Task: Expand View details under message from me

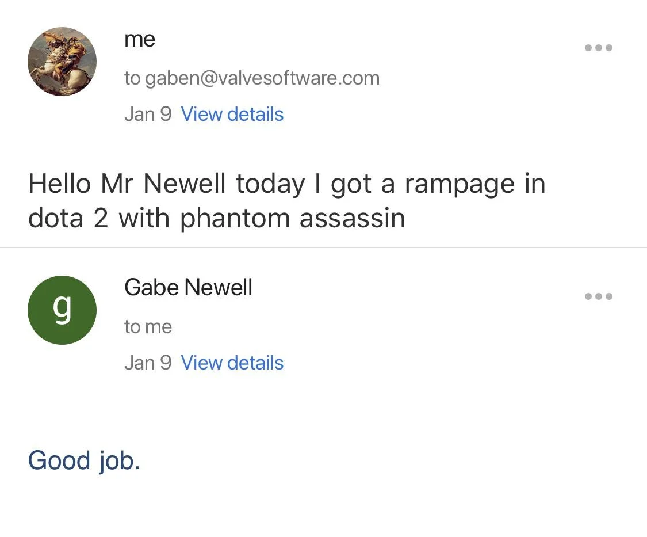Action: pyautogui.click(x=232, y=114)
